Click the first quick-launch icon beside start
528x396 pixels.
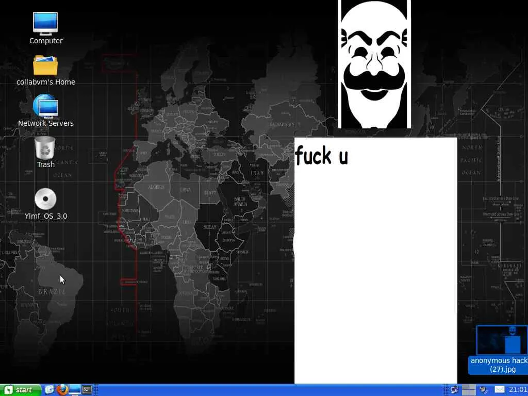point(49,390)
